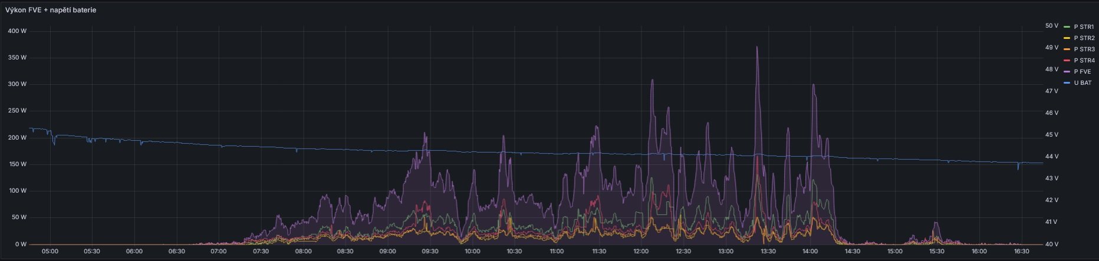
Task: Click the 50 W left axis label
Action: [x=19, y=217]
